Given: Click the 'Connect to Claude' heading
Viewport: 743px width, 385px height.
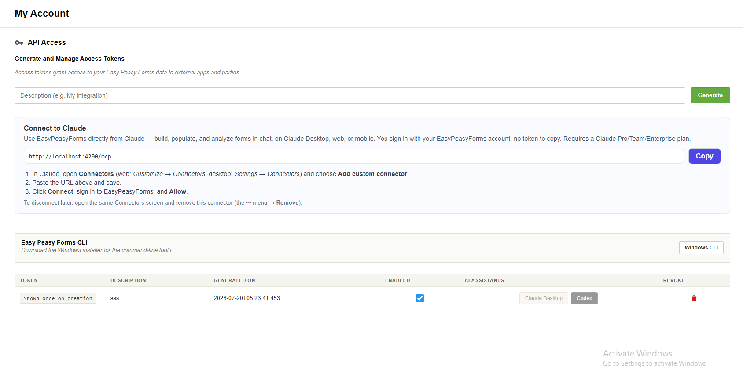Looking at the screenshot, I should 55,128.
